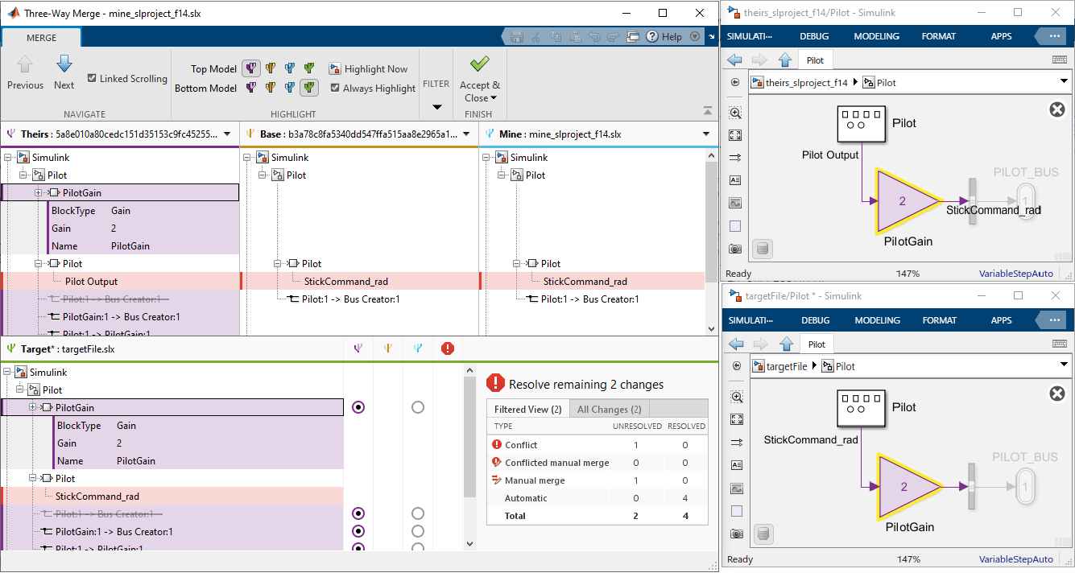
Task: Click Accept & Close
Action: [480, 78]
